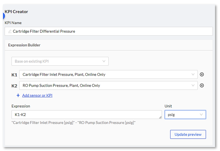Click the Add sensor or KPI link

[x=37, y=95]
